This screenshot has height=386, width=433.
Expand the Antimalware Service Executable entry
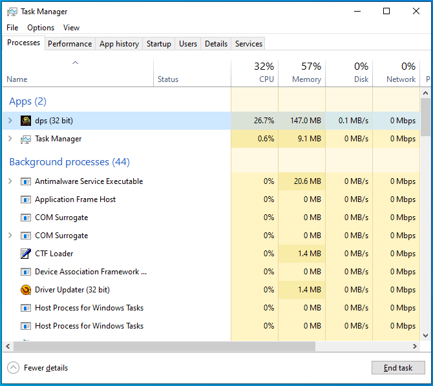coord(10,181)
